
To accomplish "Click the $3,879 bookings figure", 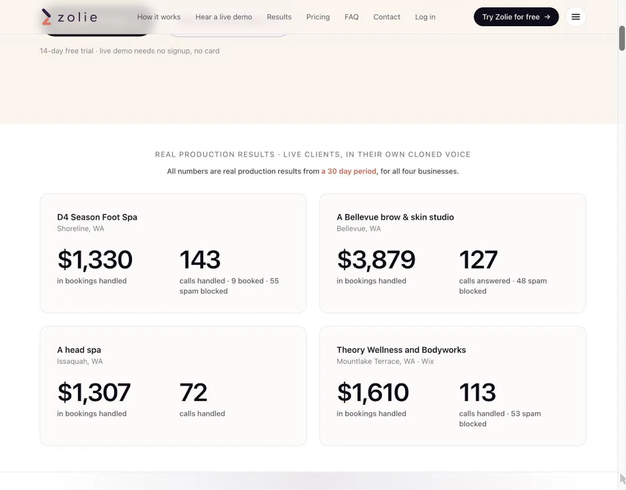I will tap(376, 259).
